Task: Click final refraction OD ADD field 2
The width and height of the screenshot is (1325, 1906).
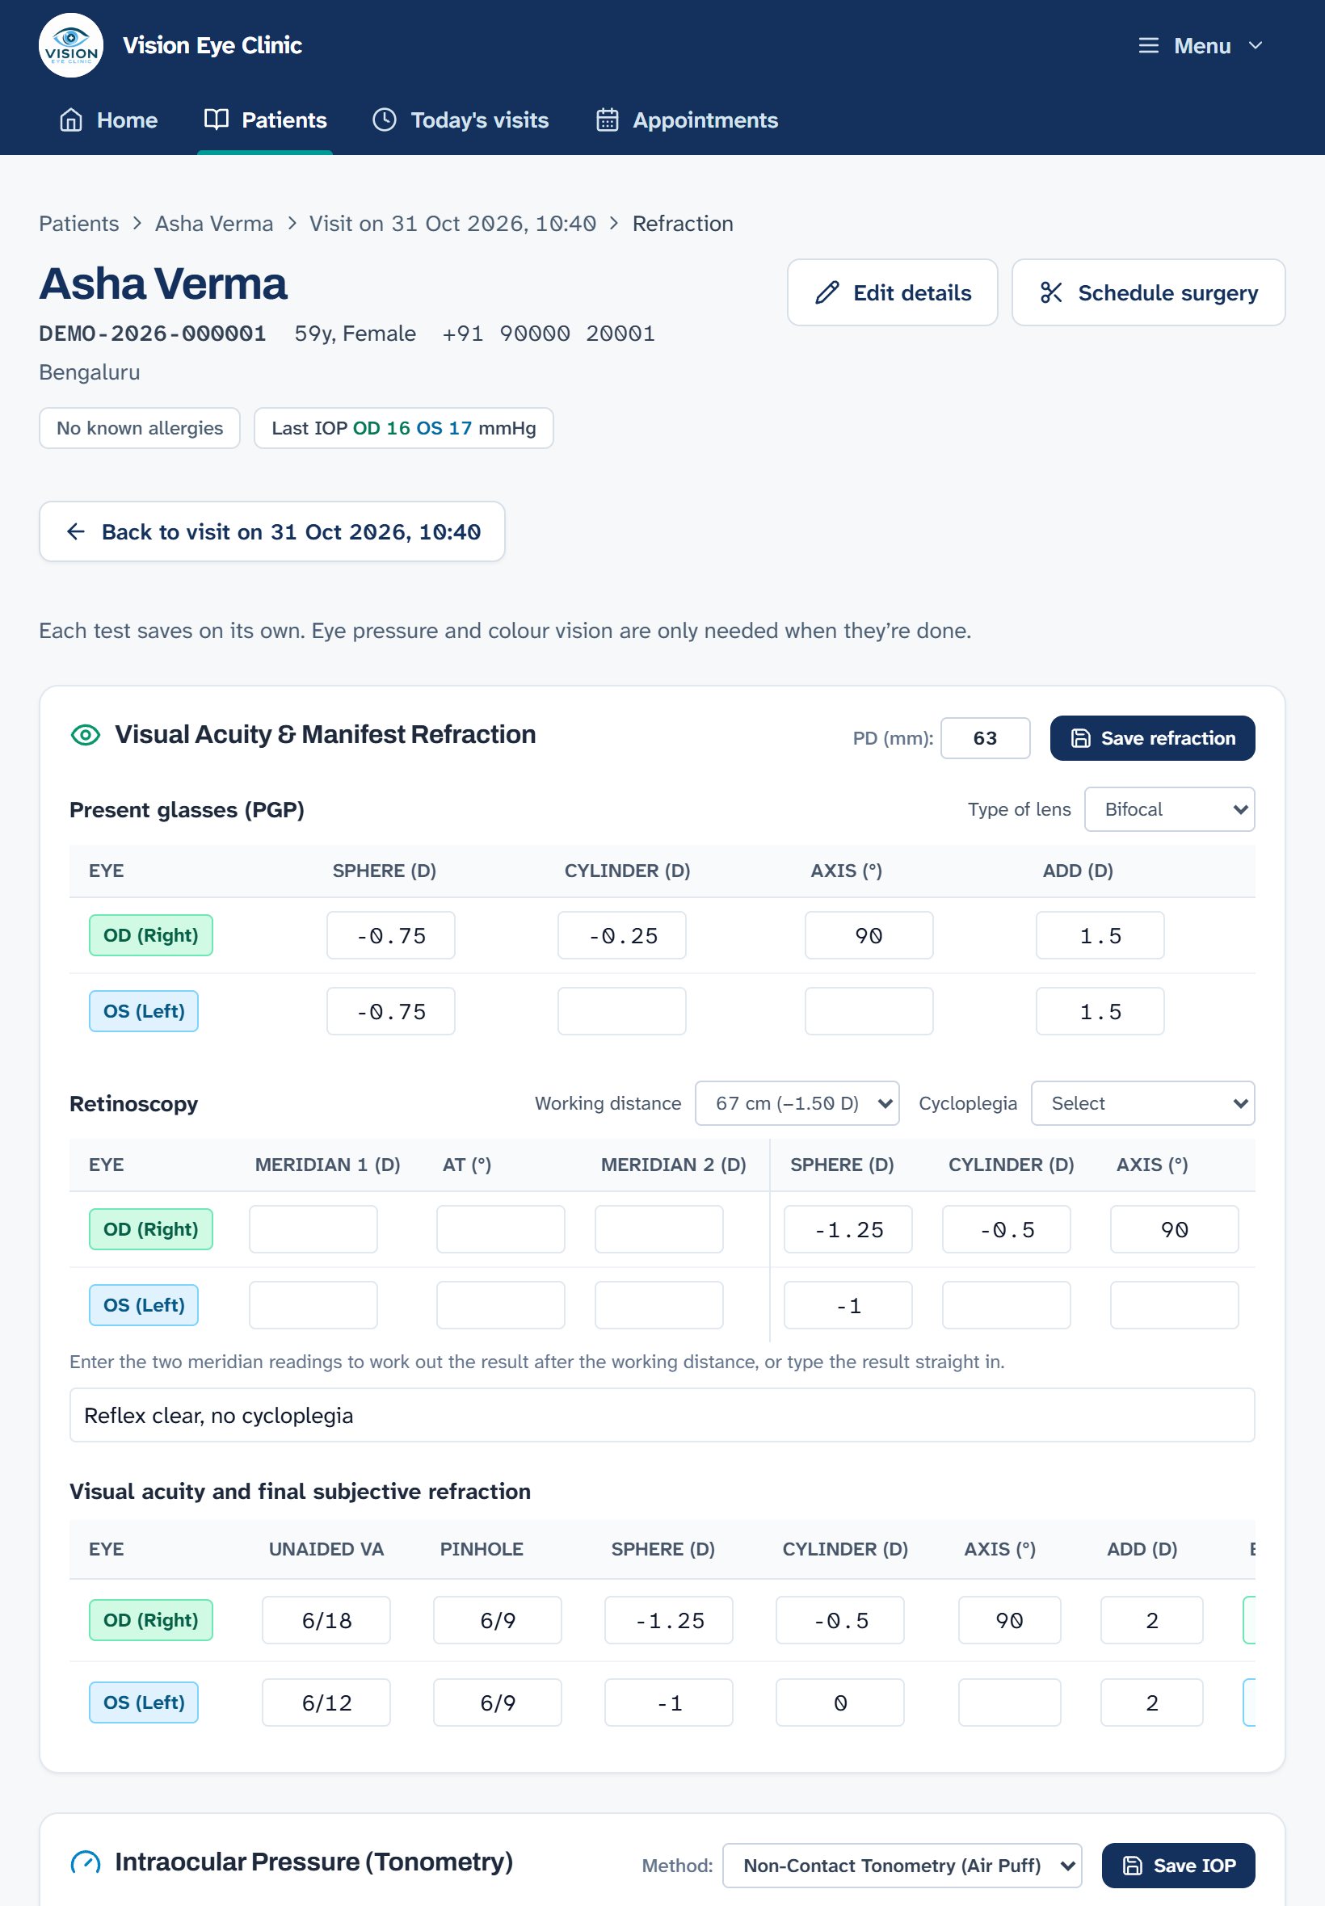Action: point(1151,1621)
